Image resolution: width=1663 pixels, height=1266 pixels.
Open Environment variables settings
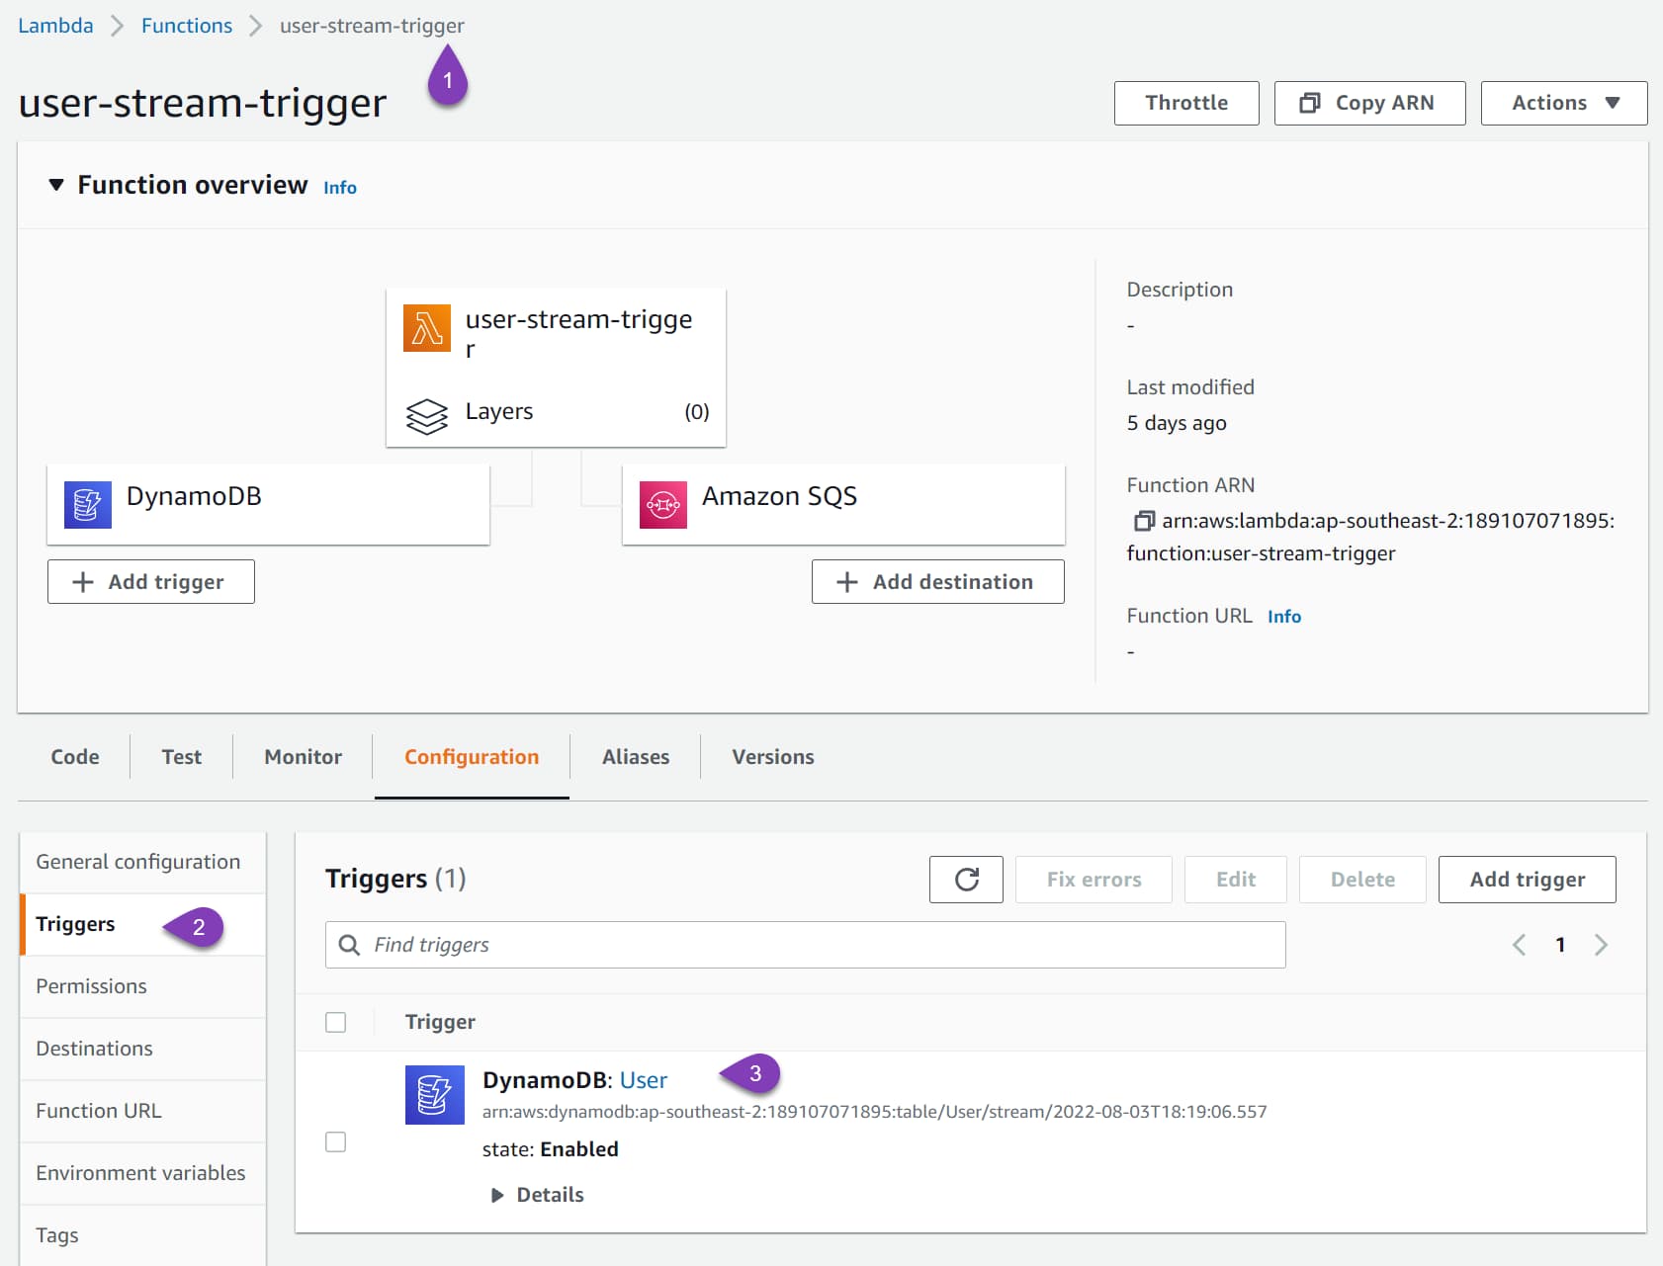tap(142, 1173)
